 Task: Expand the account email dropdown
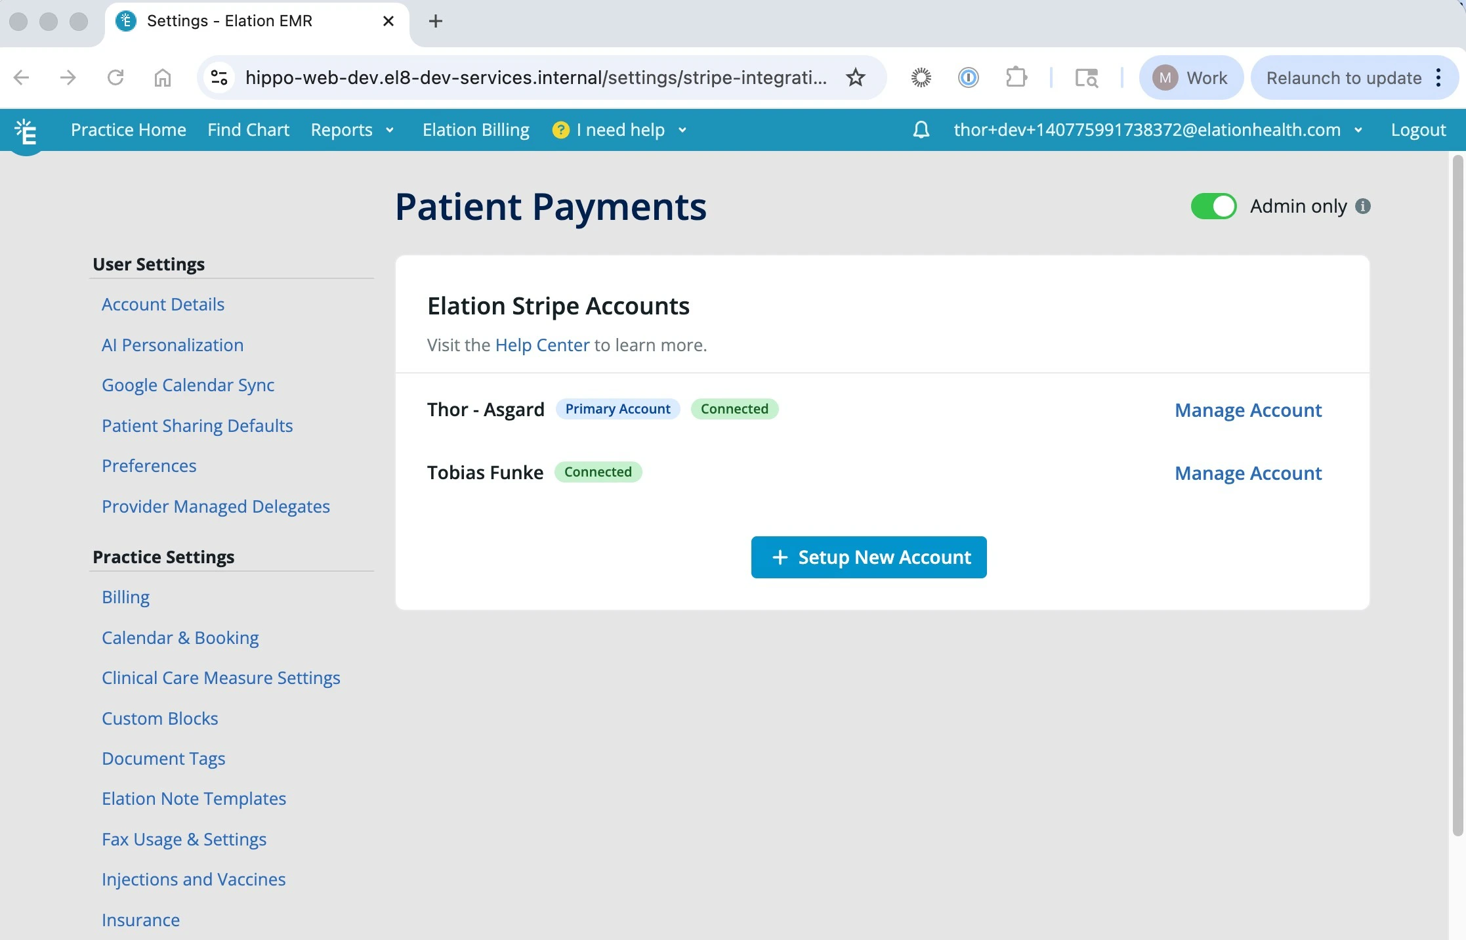(1358, 130)
